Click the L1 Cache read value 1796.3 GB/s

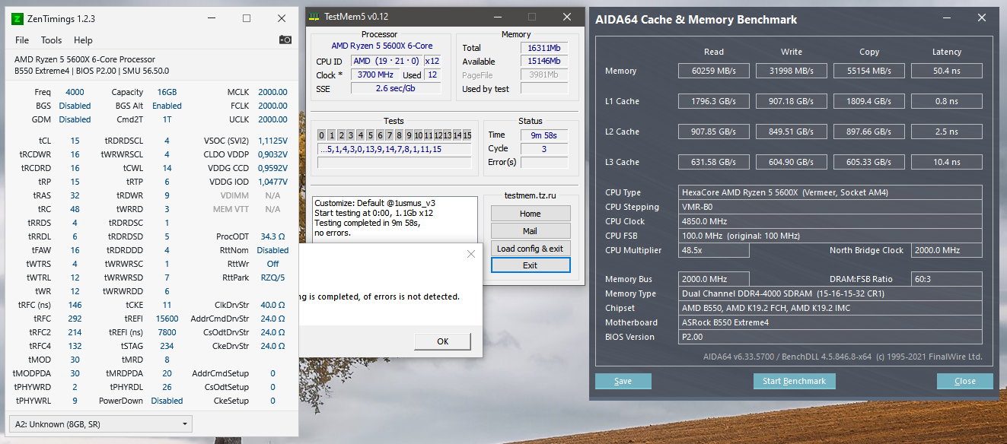point(714,101)
